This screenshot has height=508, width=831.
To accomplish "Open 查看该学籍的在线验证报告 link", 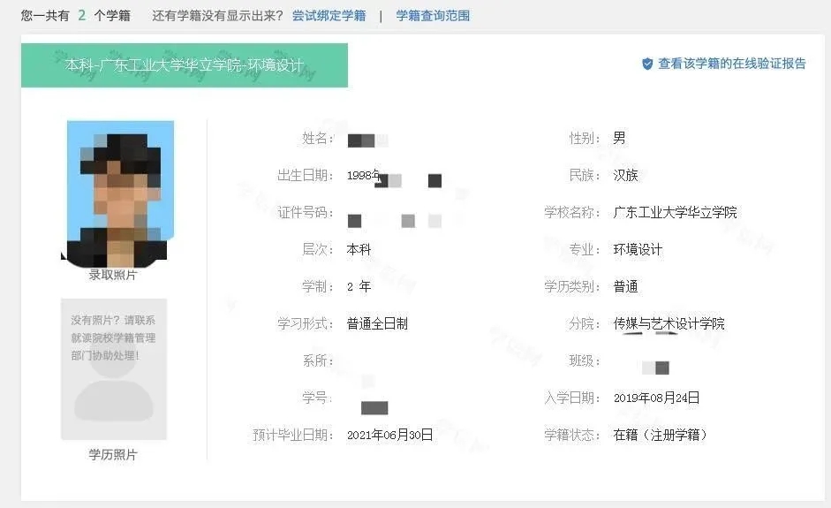I will [x=731, y=64].
